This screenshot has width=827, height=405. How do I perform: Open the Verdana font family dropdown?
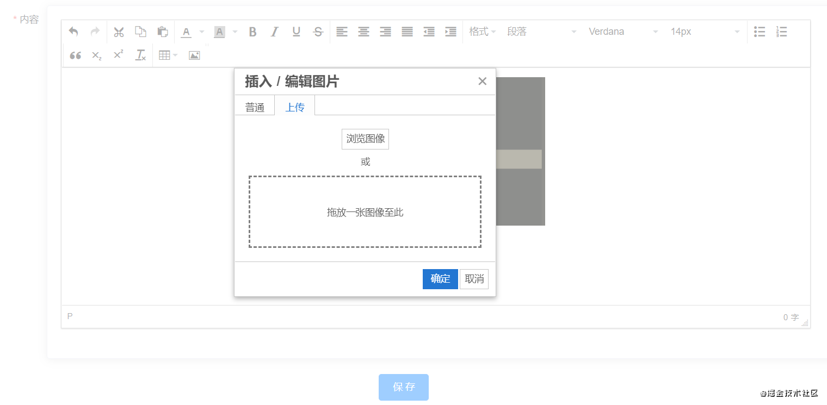point(623,32)
